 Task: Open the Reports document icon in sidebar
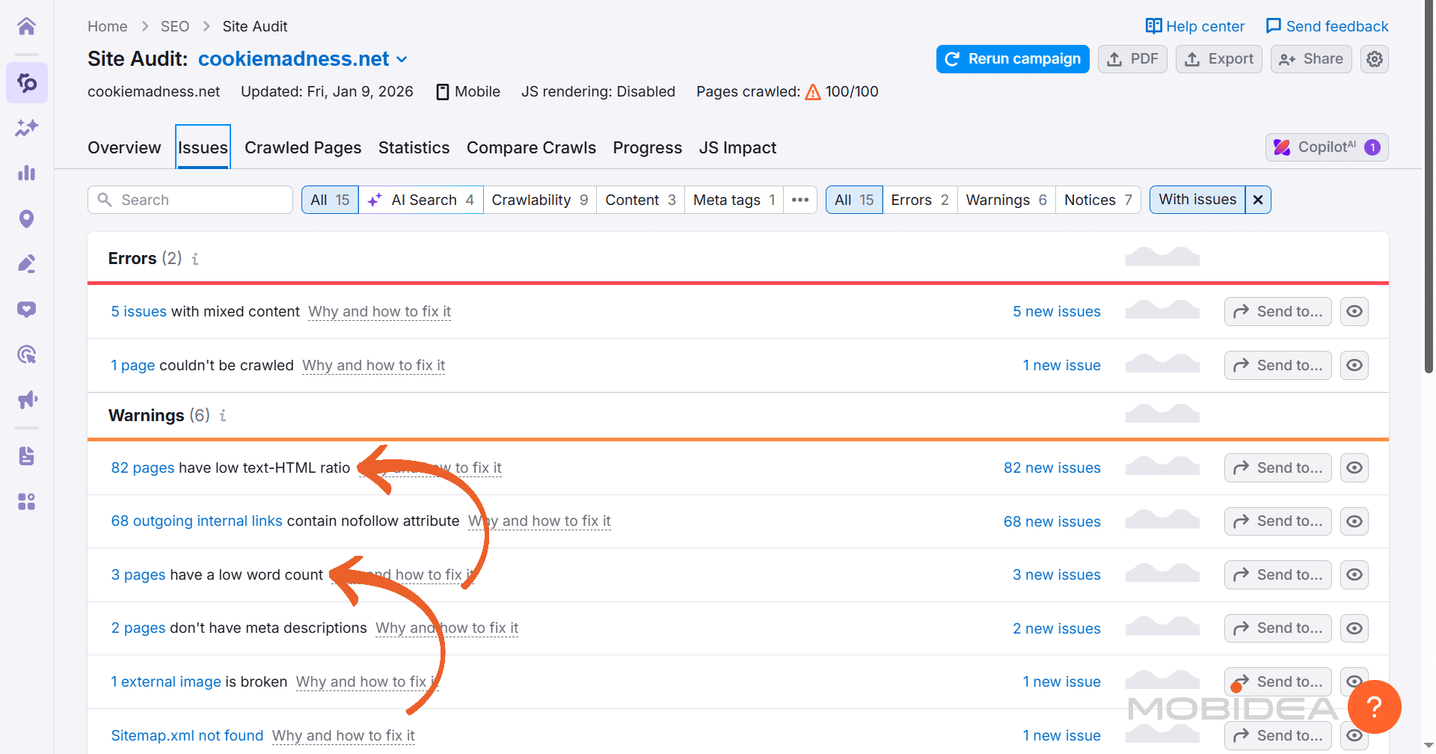pos(27,456)
